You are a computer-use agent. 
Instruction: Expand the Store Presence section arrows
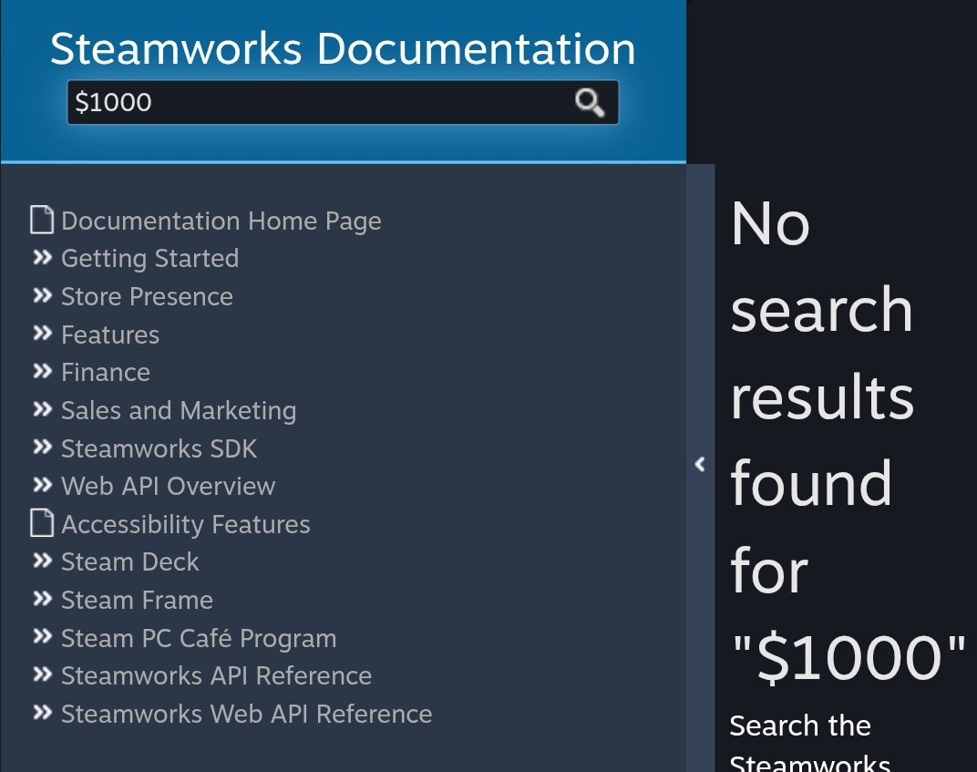point(42,295)
